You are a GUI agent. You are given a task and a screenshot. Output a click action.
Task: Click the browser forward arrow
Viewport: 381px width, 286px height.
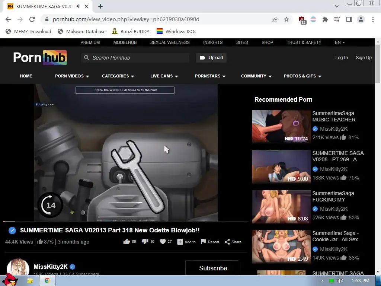click(20, 19)
